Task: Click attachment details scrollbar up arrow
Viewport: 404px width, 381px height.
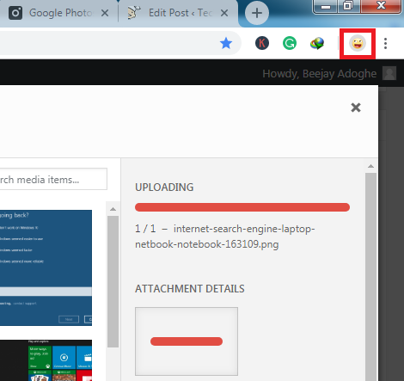Action: pyautogui.click(x=370, y=166)
